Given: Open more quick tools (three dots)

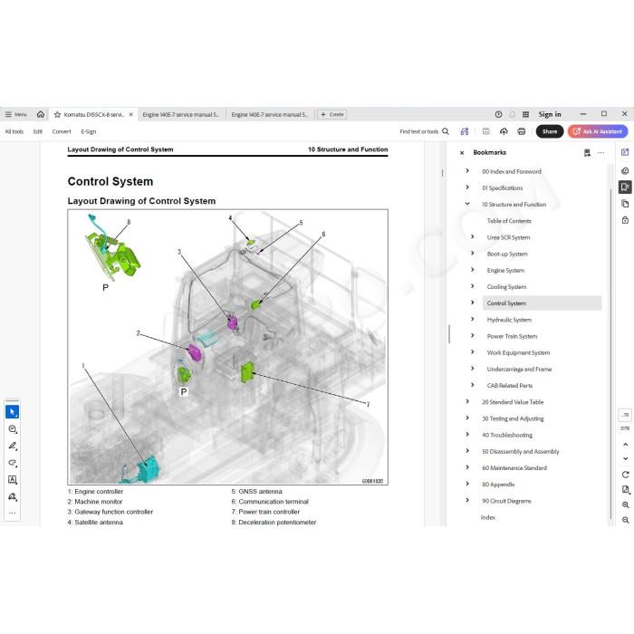Looking at the screenshot, I should click(x=12, y=514).
